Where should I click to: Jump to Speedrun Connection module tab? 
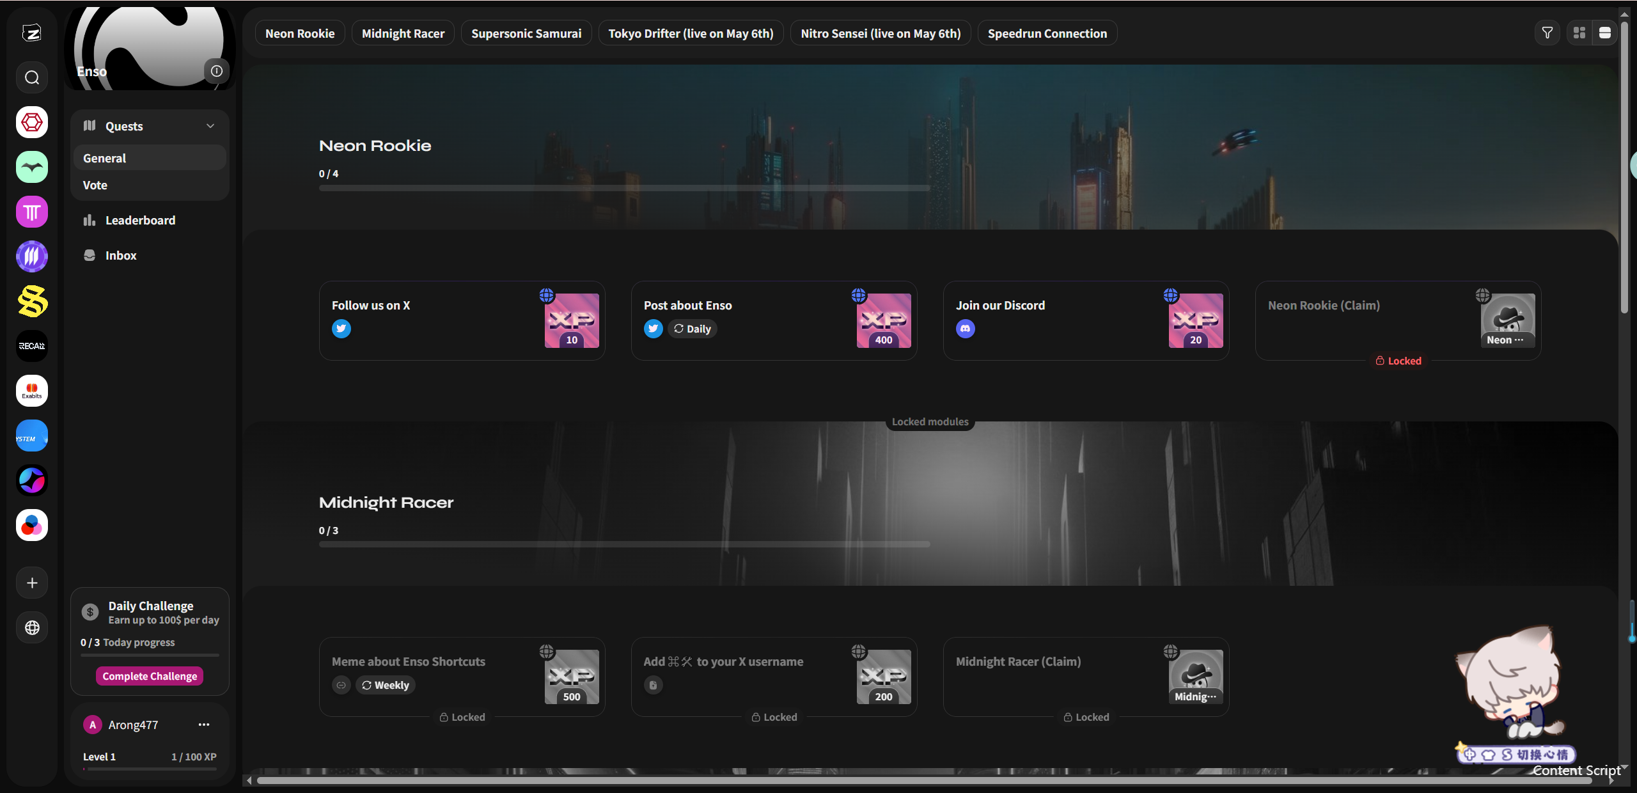click(1047, 33)
